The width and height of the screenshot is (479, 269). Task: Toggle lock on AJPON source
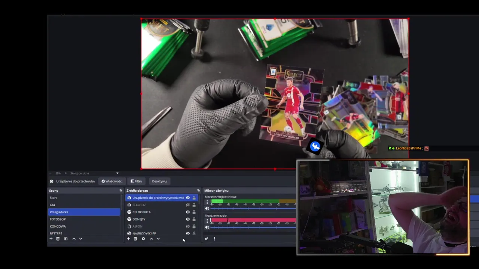194,226
